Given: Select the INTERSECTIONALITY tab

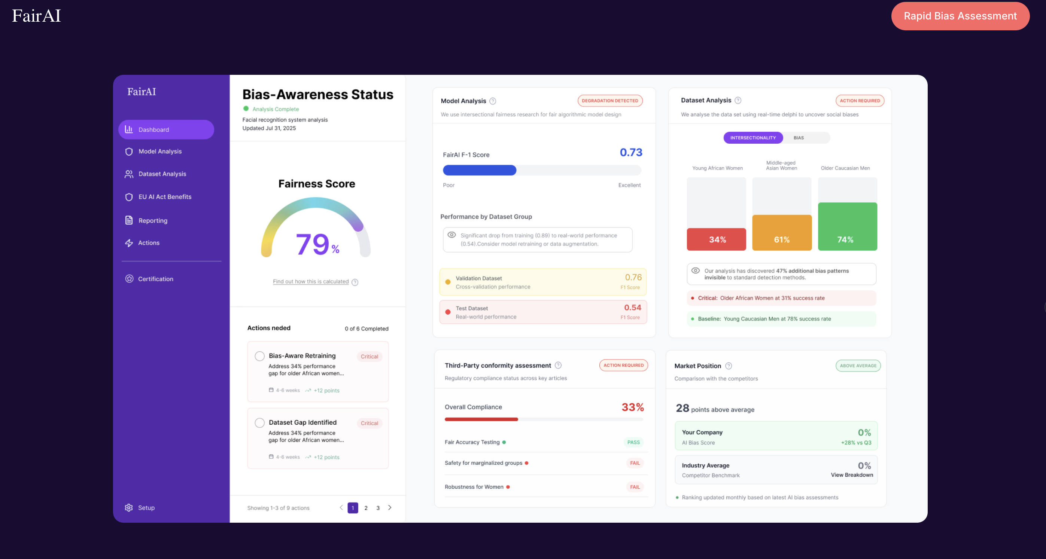Looking at the screenshot, I should 753,138.
